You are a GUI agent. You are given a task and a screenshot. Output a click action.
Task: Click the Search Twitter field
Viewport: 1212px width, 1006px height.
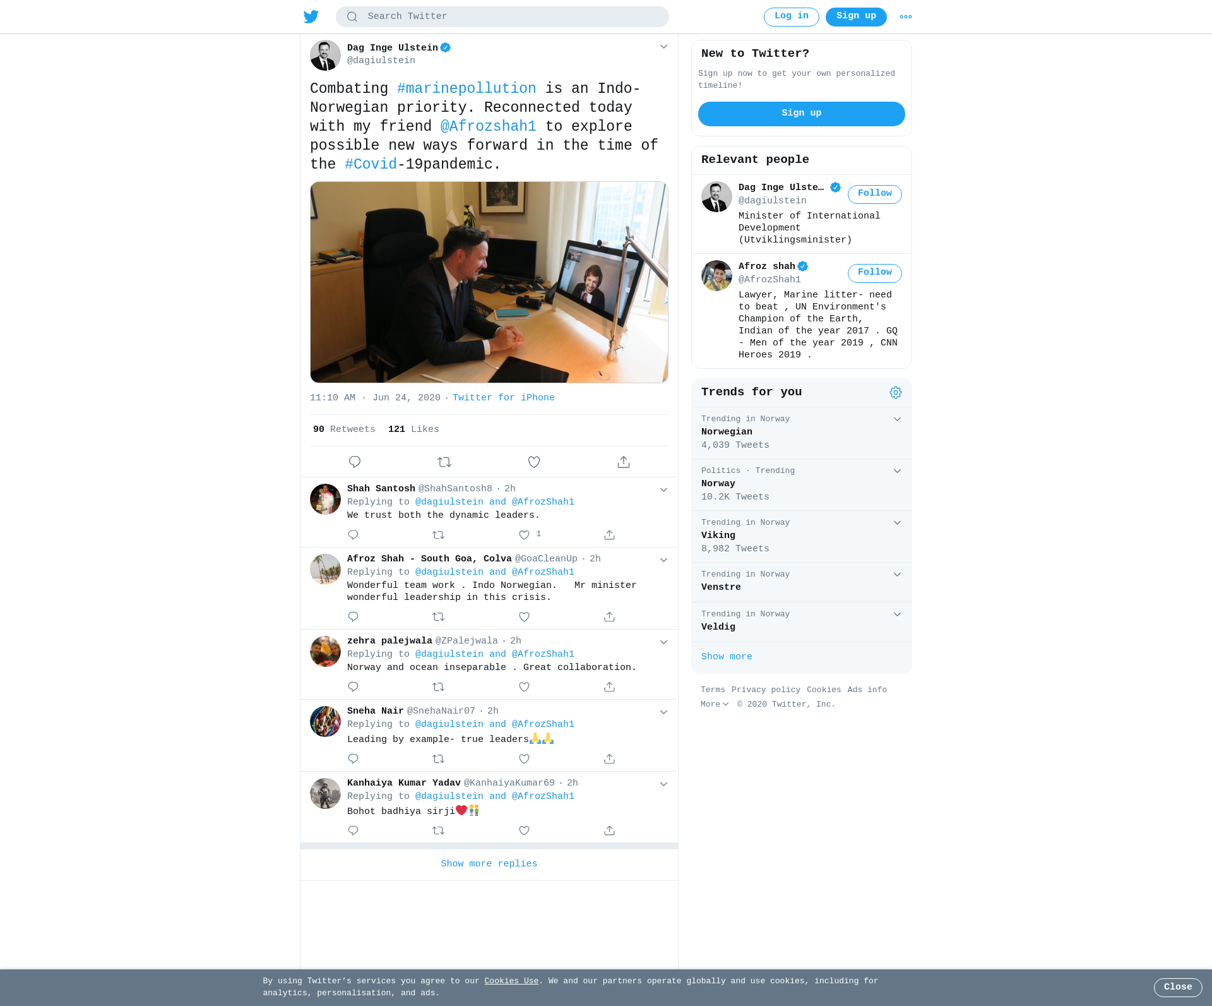click(502, 16)
